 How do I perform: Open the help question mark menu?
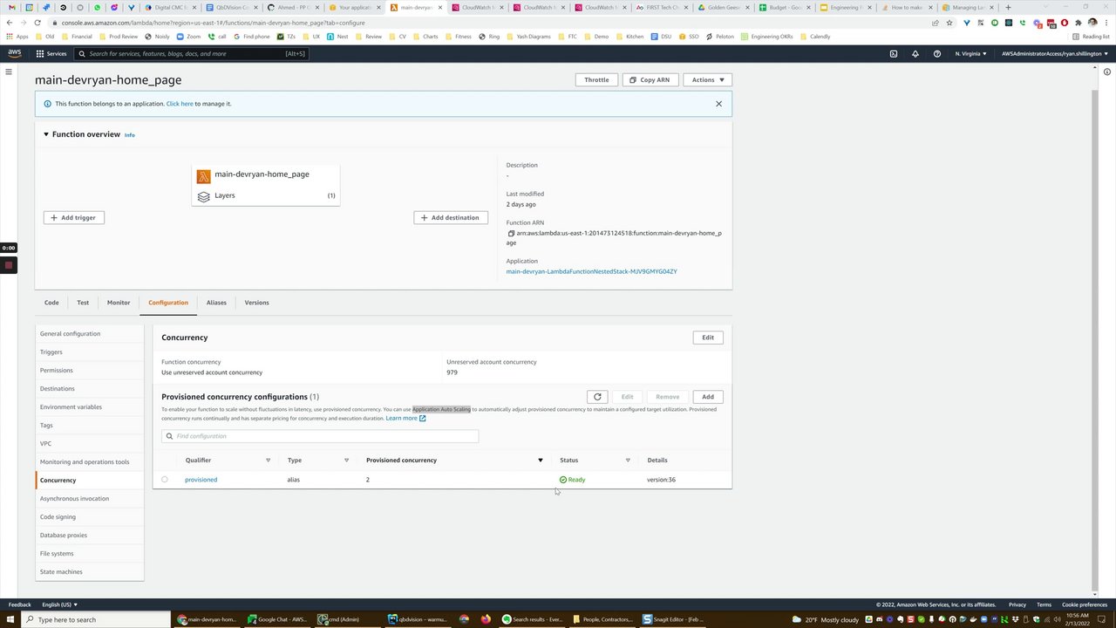[937, 53]
